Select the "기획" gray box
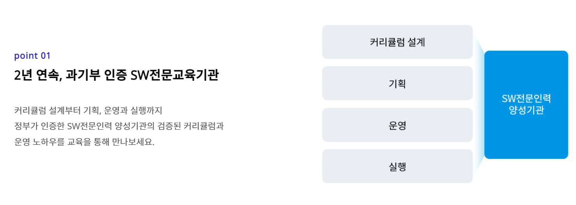The image size is (576, 205). pos(397,83)
